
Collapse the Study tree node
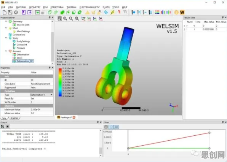point(6,38)
